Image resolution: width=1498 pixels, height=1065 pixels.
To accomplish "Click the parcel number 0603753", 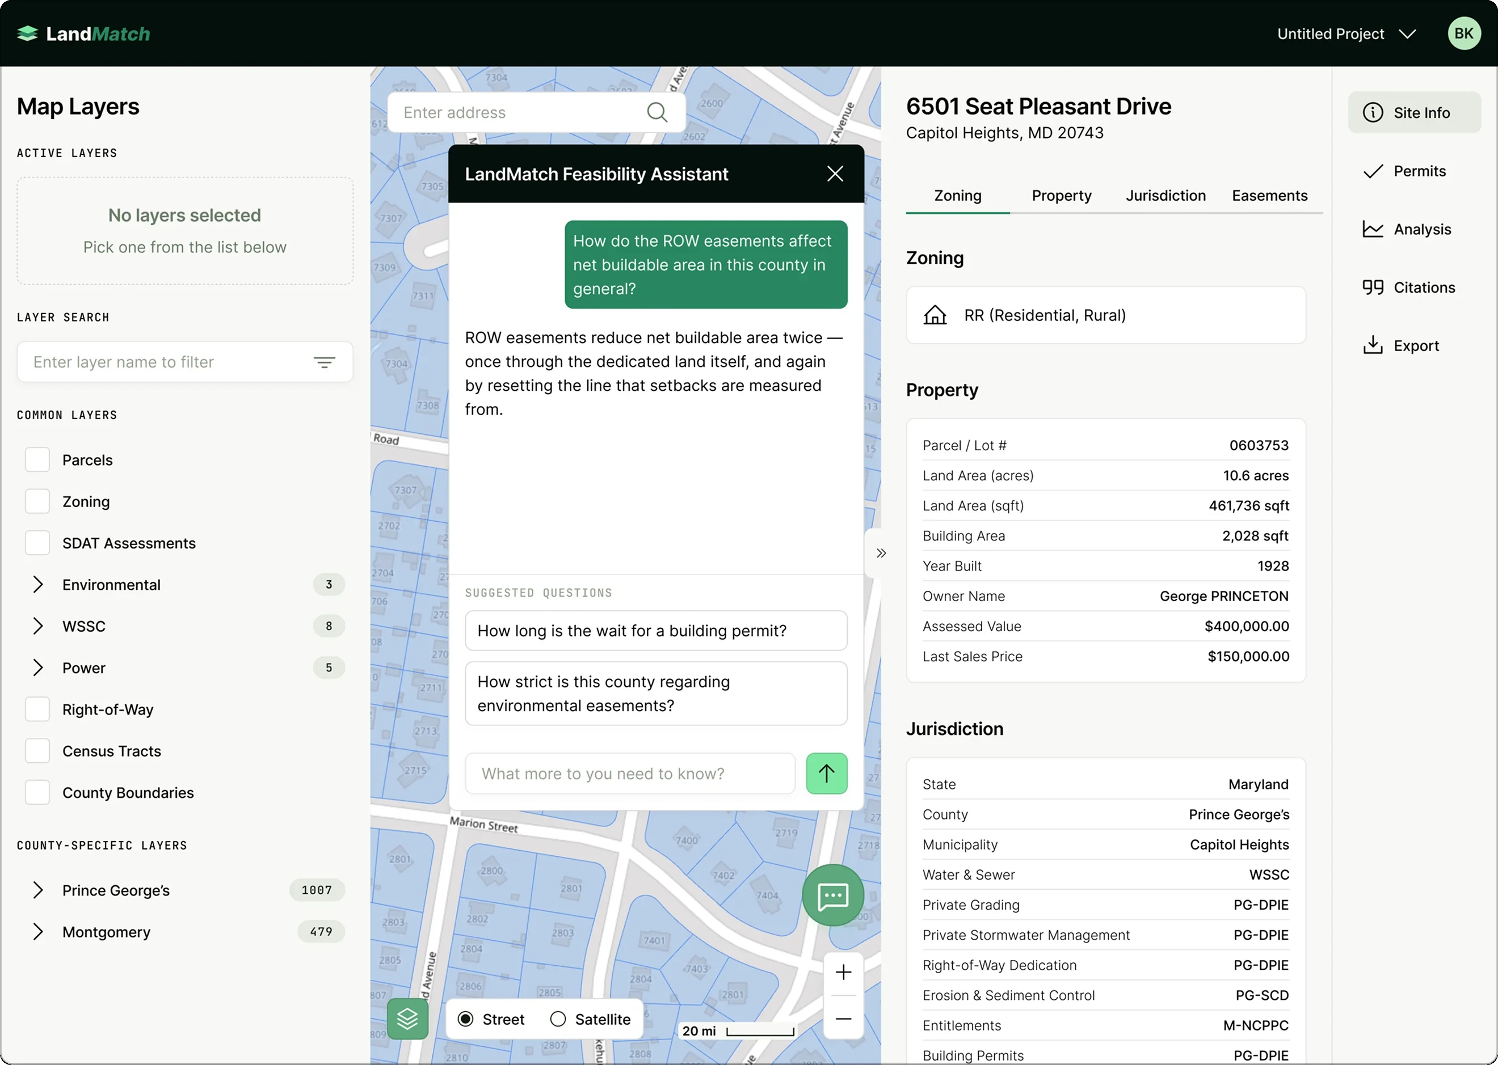I will pyautogui.click(x=1259, y=445).
